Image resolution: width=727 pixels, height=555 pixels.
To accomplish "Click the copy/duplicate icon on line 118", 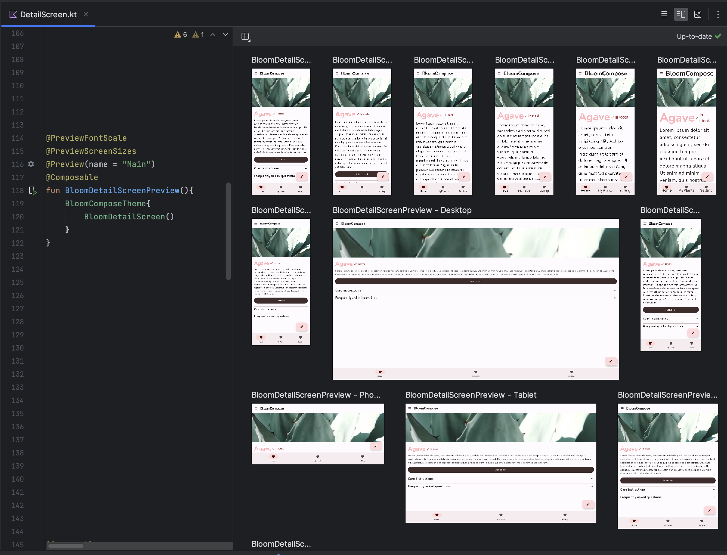I will click(x=32, y=190).
